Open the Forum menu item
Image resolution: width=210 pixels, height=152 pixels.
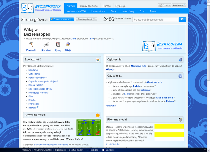tap(153, 11)
